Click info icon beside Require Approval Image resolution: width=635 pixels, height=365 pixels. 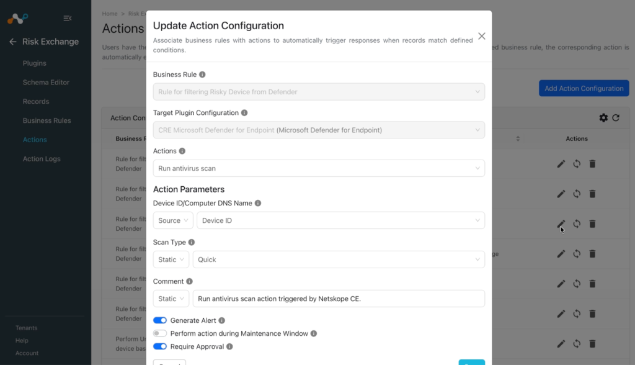229,347
